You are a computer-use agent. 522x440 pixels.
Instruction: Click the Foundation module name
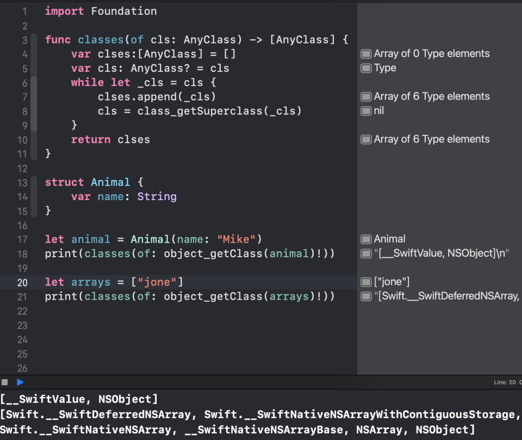(x=124, y=11)
